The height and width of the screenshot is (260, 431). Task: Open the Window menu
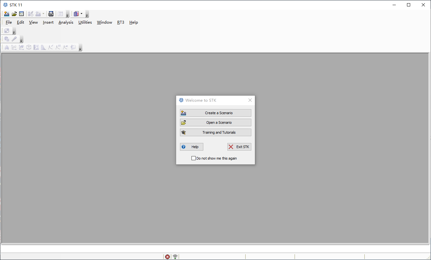tap(104, 22)
